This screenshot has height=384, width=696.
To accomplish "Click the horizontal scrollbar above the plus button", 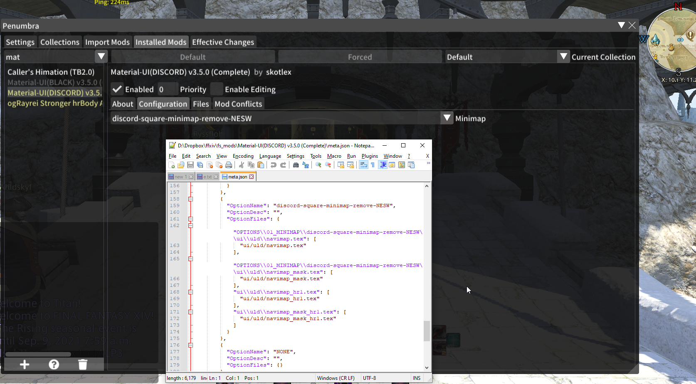I will (37, 354).
